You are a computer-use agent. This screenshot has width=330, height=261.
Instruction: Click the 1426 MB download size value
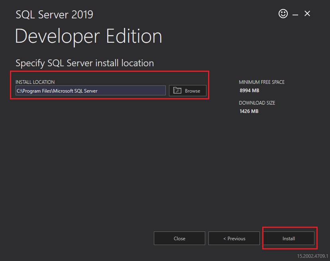point(249,111)
